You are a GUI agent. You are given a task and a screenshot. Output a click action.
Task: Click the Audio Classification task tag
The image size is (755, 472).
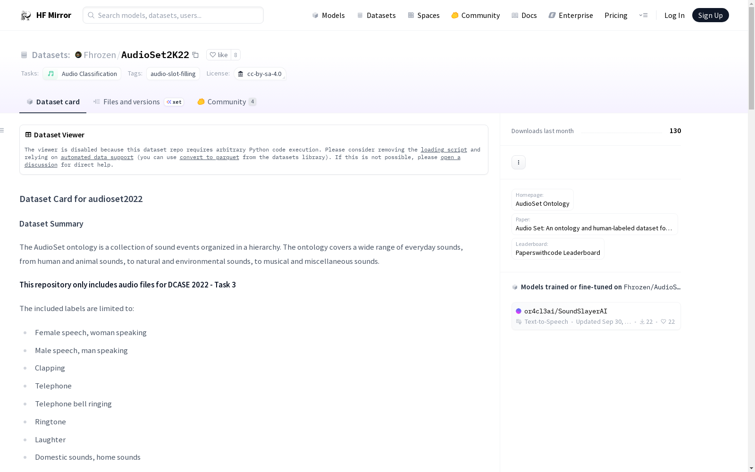(82, 74)
